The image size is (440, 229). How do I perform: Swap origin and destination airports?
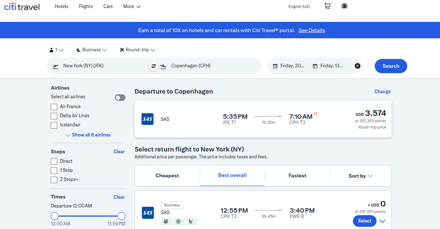pyautogui.click(x=153, y=66)
